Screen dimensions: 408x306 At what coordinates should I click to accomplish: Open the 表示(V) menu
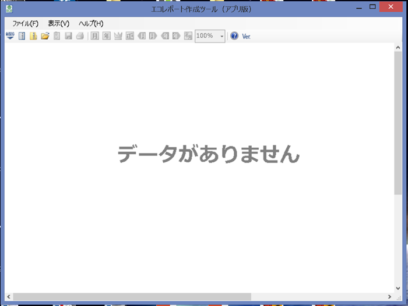click(x=59, y=24)
